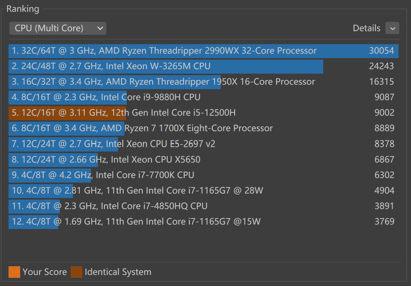
Task: Select the Intel Core i7-7700K CPU row
Action: click(x=204, y=175)
